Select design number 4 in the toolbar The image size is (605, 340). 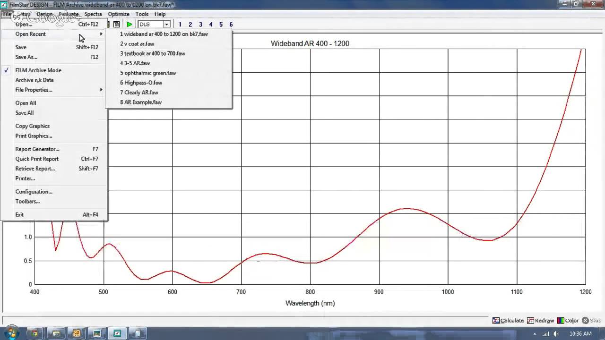point(211,25)
